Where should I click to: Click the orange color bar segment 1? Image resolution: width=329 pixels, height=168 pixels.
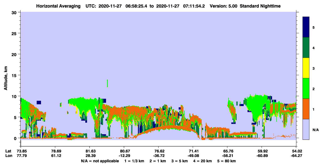pyautogui.click(x=306, y=109)
